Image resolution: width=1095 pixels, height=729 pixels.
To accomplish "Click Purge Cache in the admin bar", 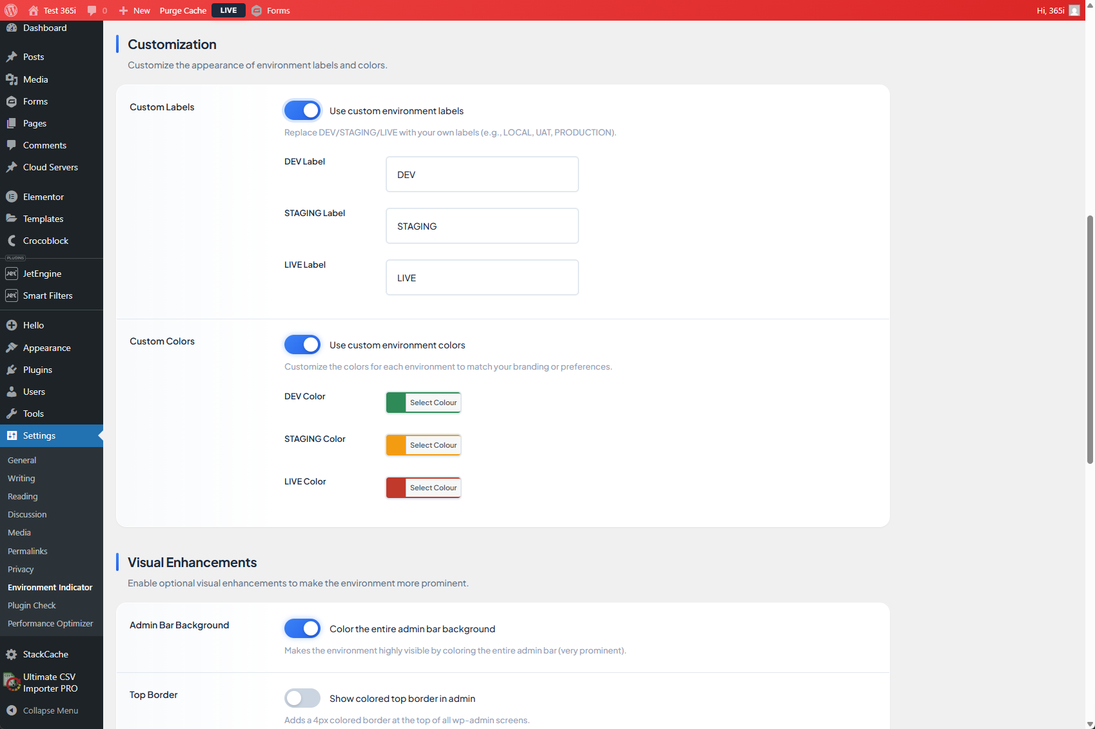I will click(182, 10).
